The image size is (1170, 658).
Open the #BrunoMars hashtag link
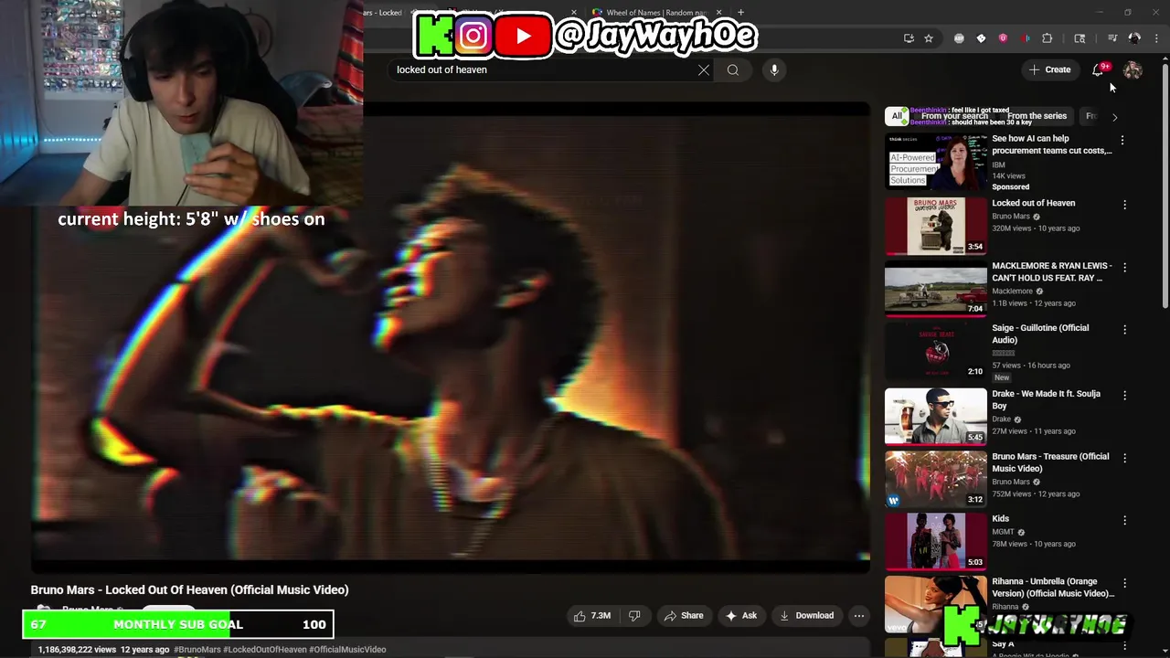pos(197,650)
